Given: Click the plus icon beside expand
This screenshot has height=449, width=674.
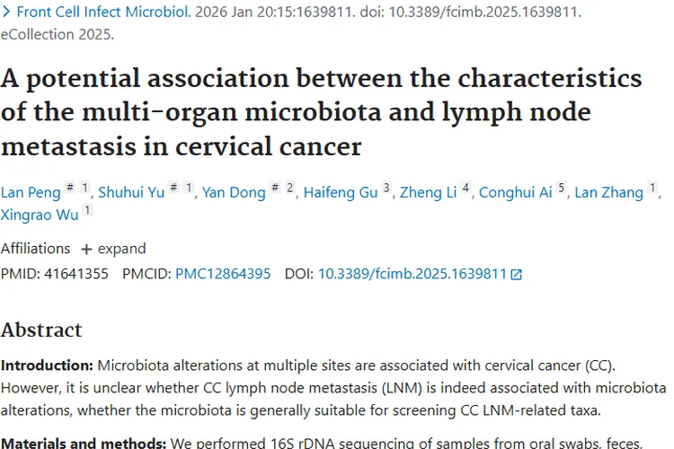Looking at the screenshot, I should pos(86,249).
